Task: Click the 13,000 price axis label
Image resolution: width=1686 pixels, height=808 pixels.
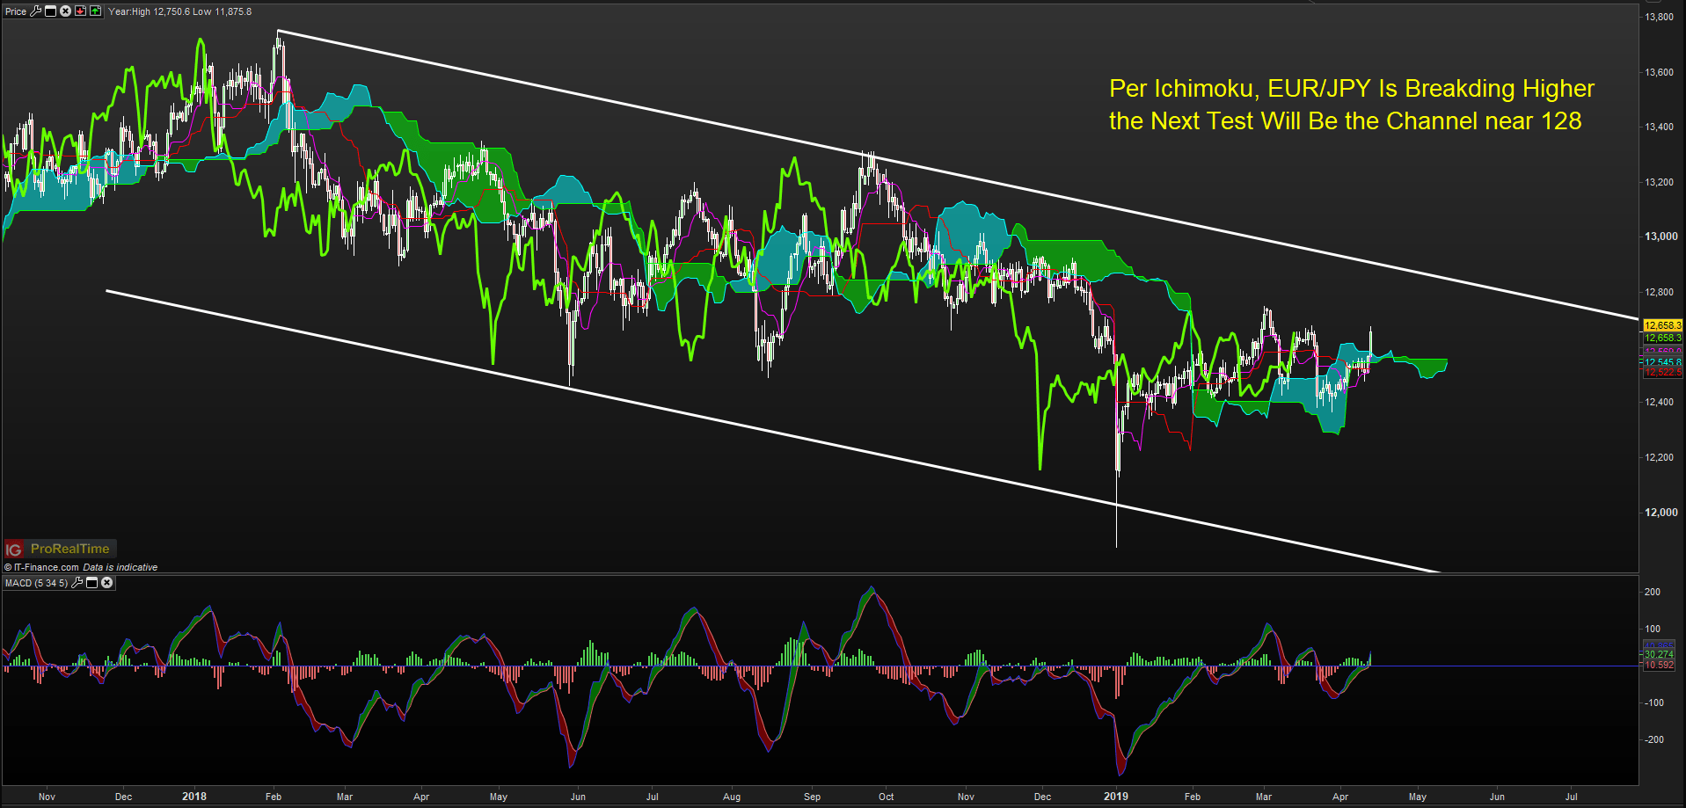Action: (x=1660, y=237)
